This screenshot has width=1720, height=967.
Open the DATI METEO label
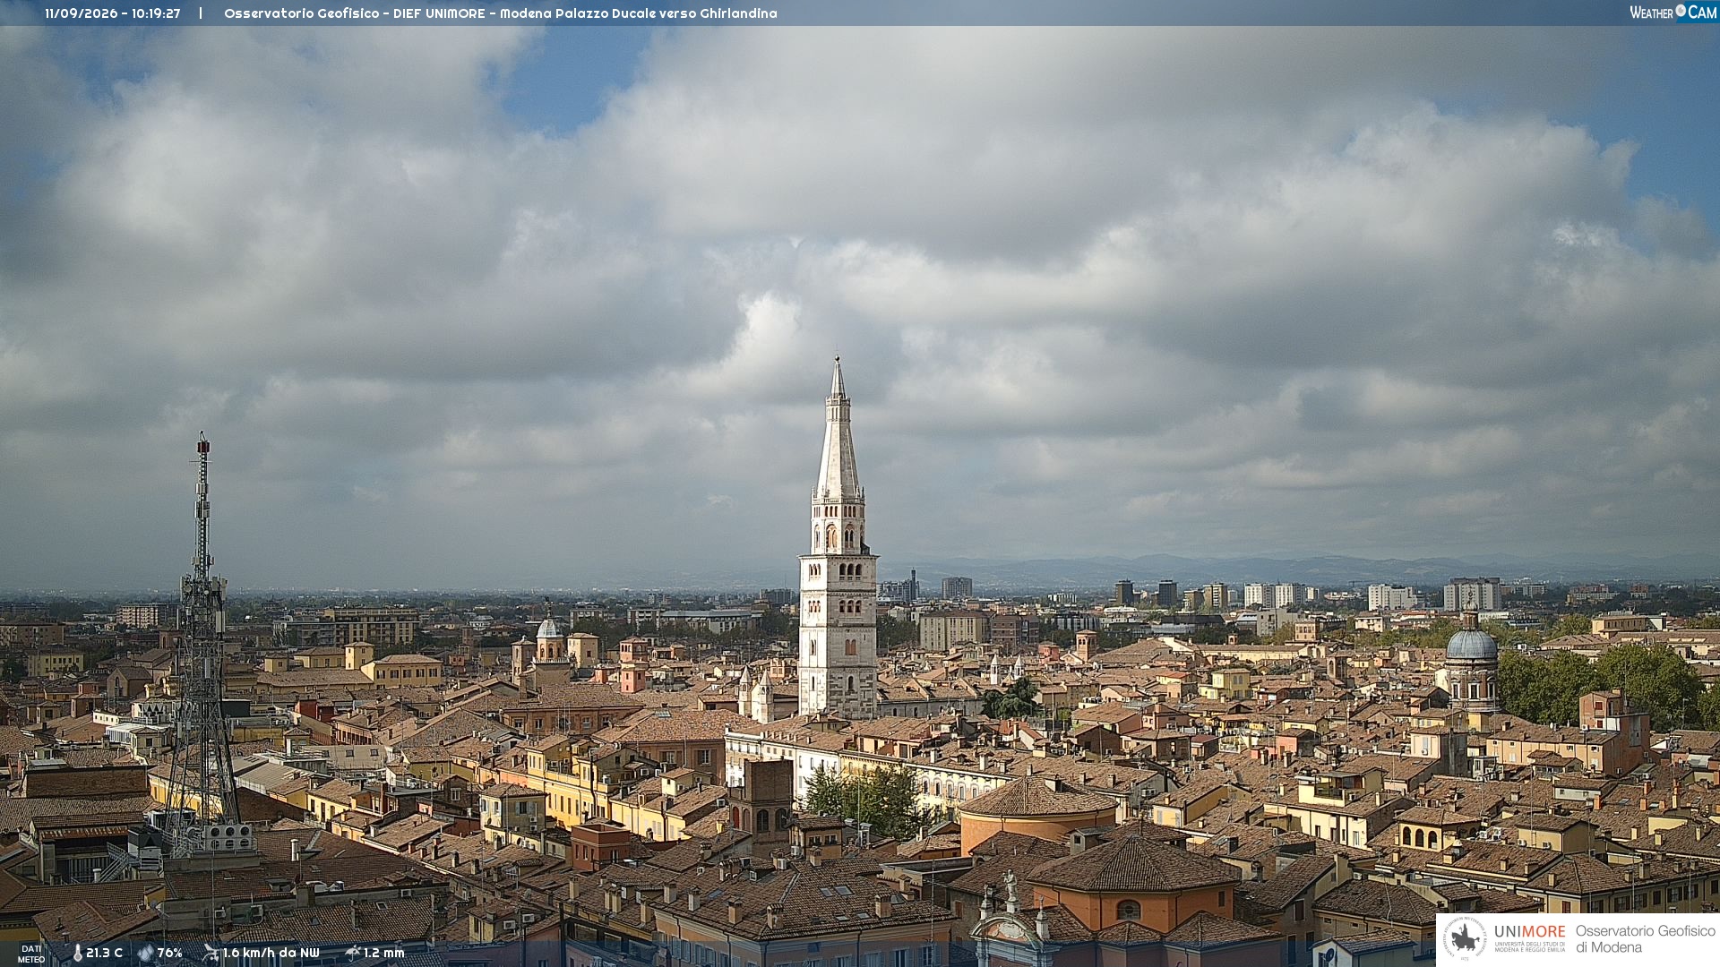[x=31, y=954]
